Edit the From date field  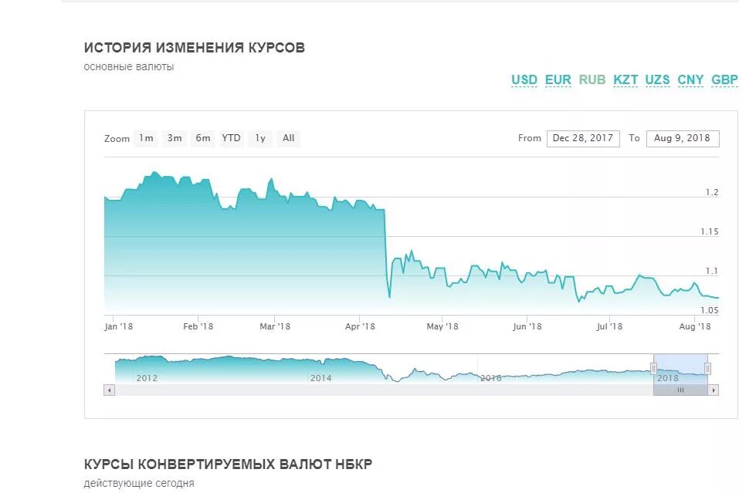(583, 138)
